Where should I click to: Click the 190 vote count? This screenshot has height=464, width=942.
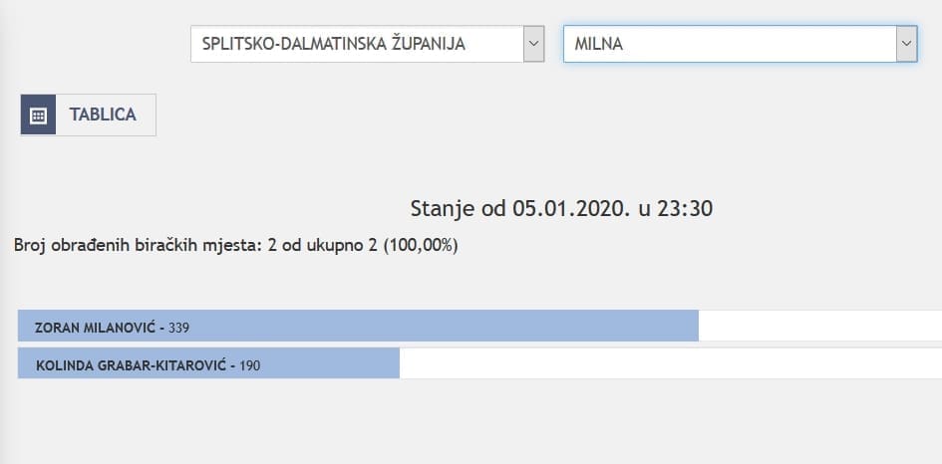250,365
